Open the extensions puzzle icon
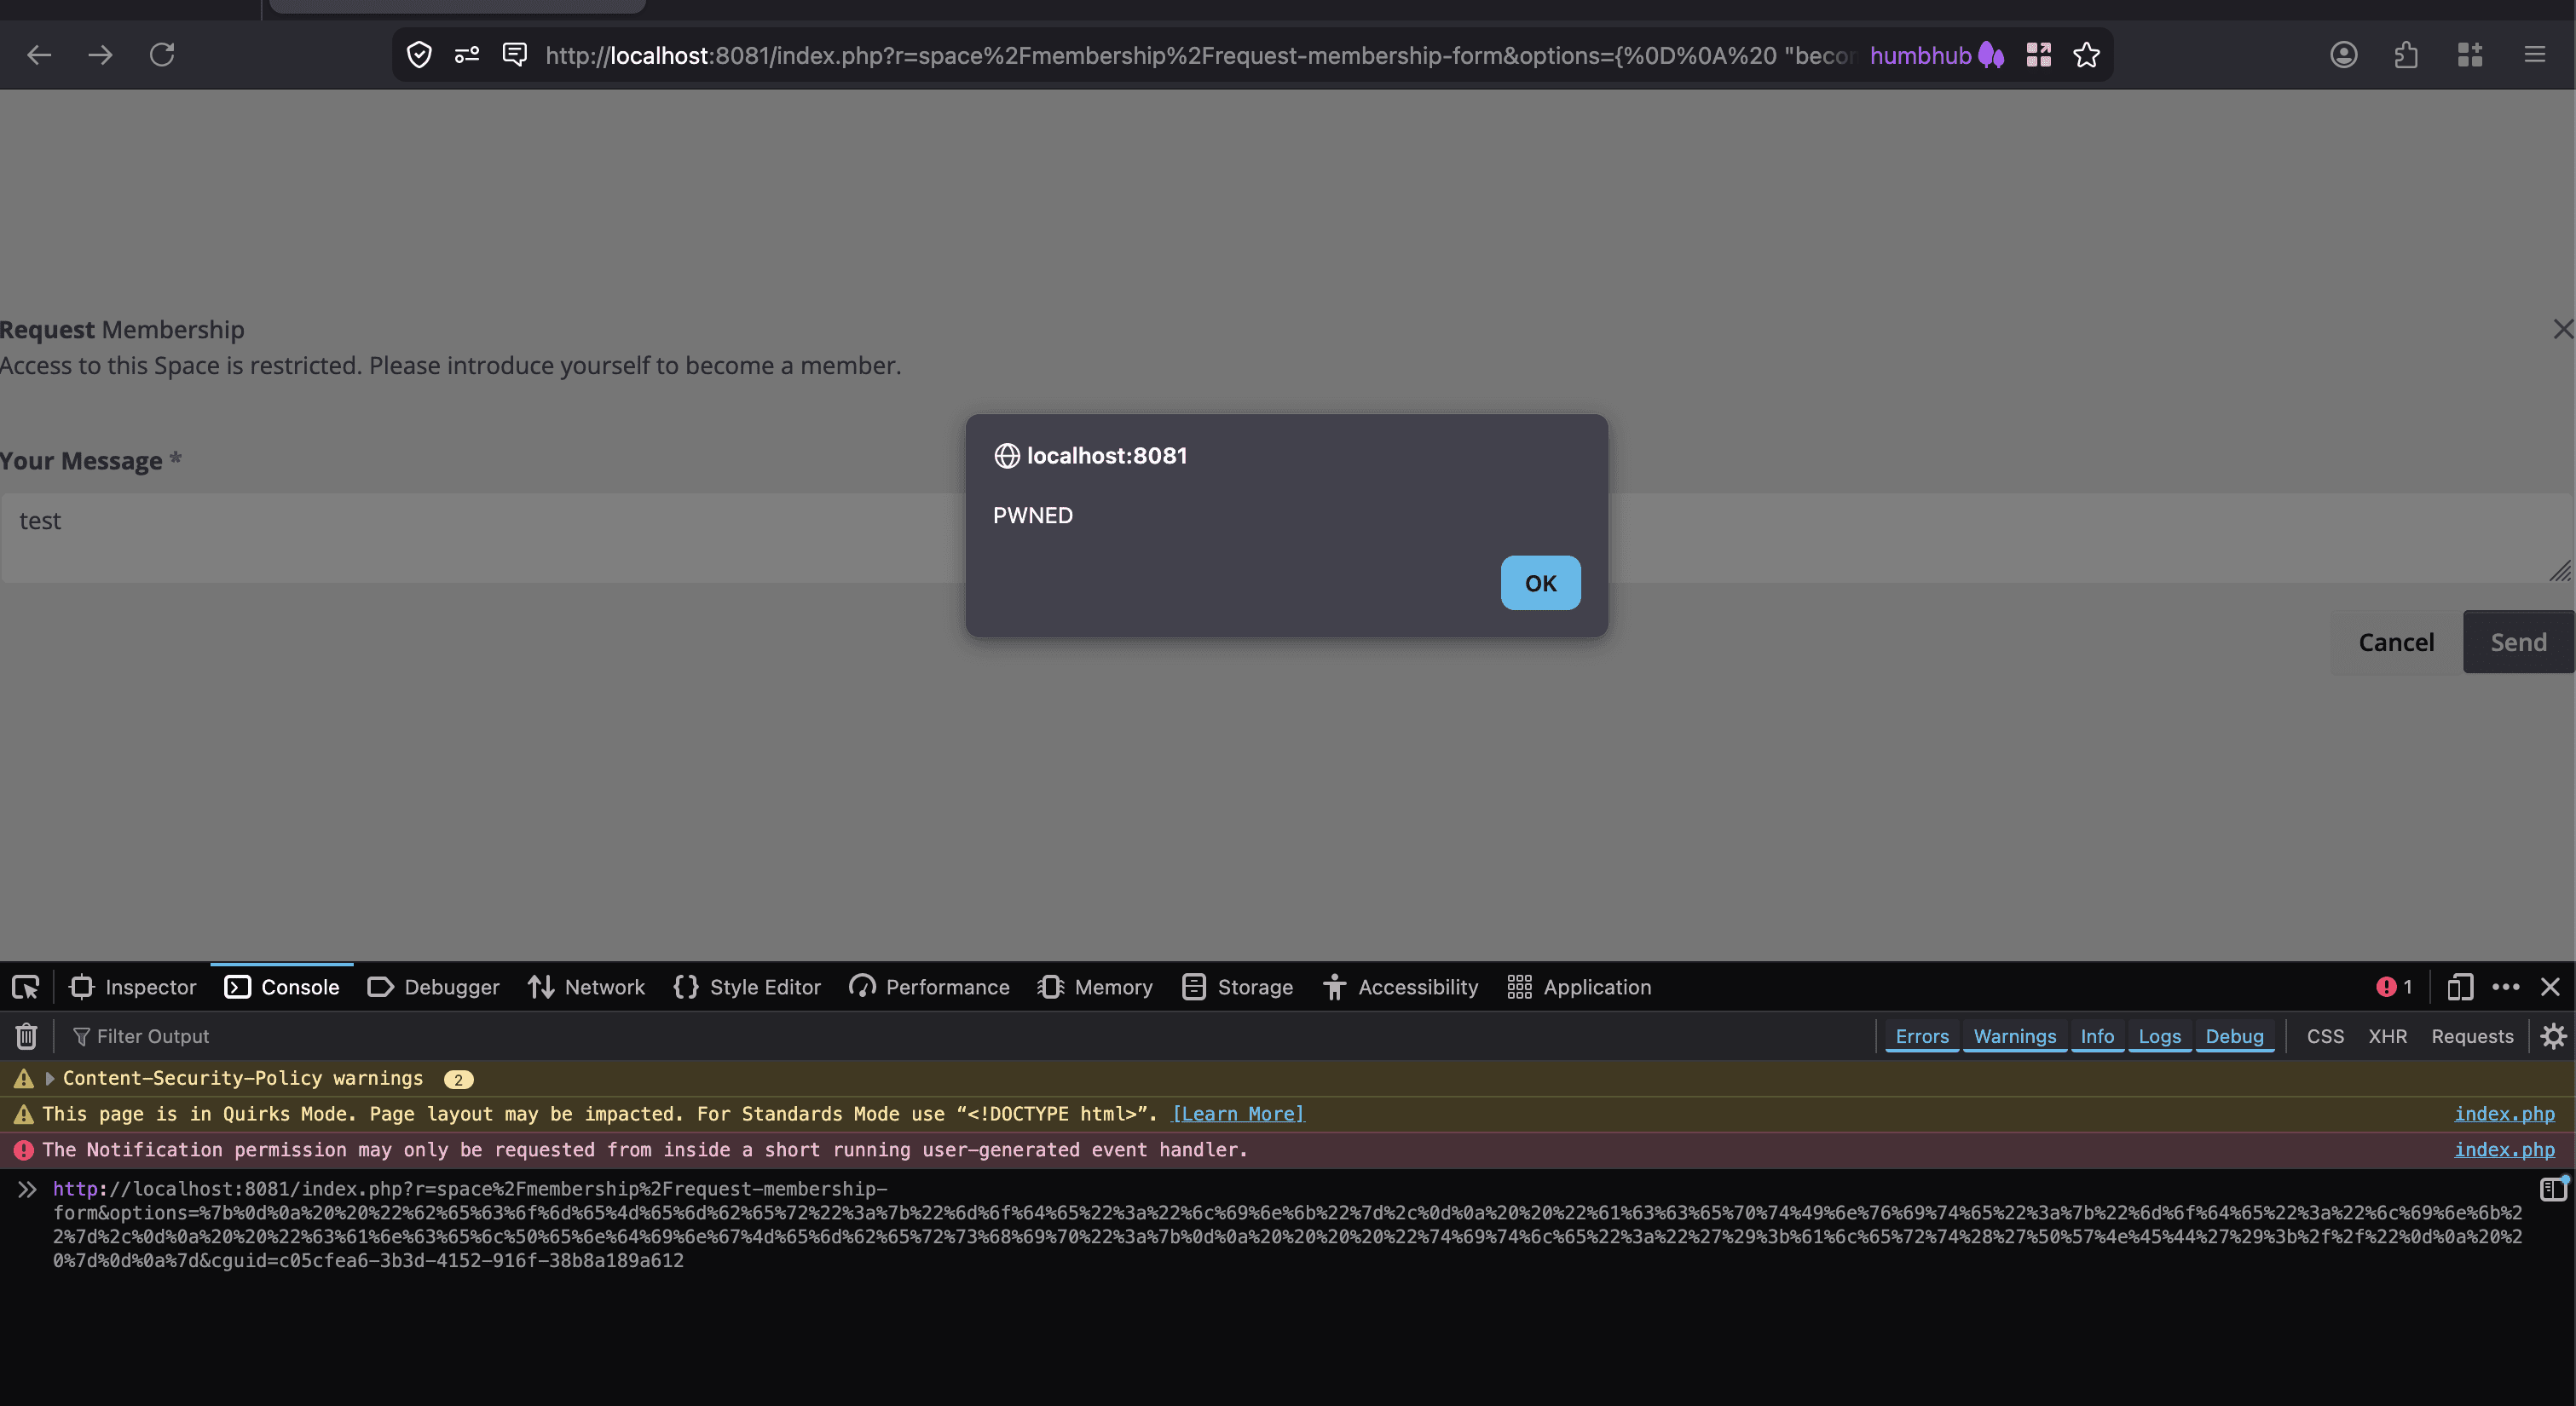This screenshot has height=1406, width=2576. click(2406, 55)
